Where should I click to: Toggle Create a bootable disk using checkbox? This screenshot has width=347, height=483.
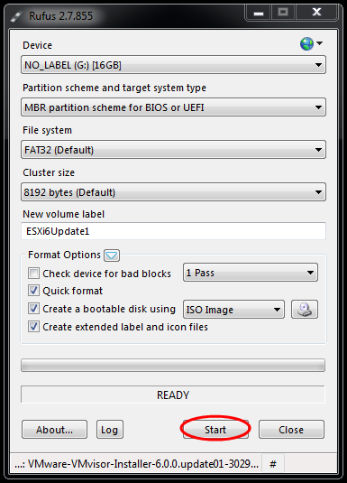click(x=33, y=309)
